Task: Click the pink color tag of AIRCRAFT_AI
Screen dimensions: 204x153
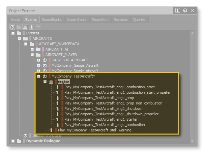Action: point(43,50)
